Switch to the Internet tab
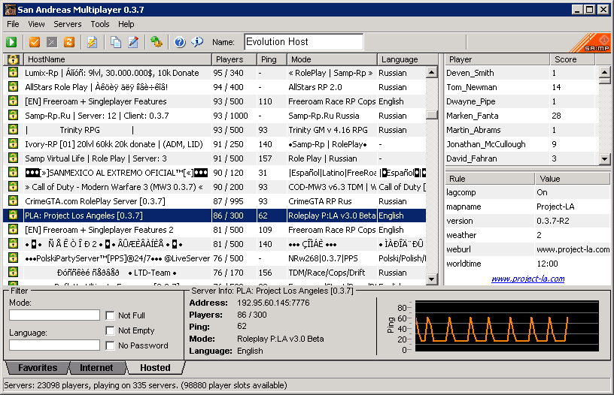The image size is (614, 395). (x=96, y=368)
